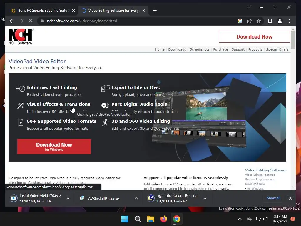
Task: Open the Video Editing Software sidebar link
Action: pyautogui.click(x=266, y=170)
